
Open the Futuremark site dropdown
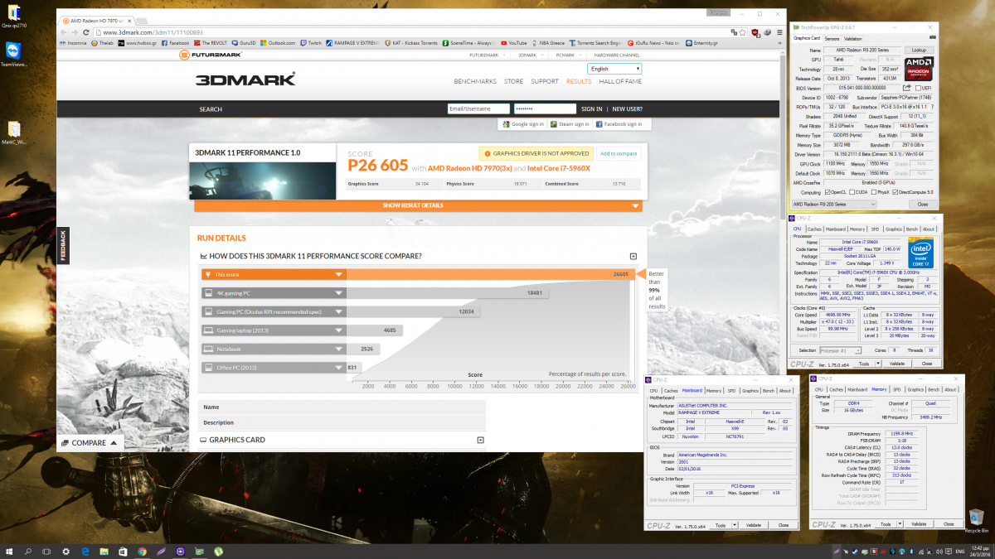coord(487,55)
